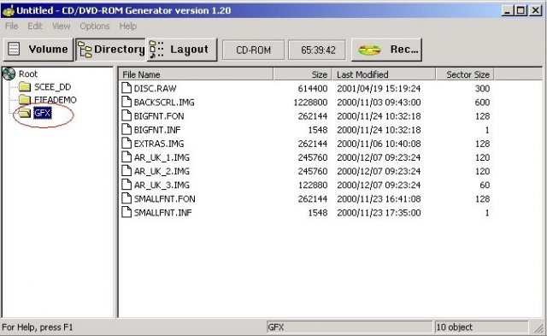Viewport: 547px width, 336px height.
Task: Sort by Last Modified column header
Action: [384, 74]
